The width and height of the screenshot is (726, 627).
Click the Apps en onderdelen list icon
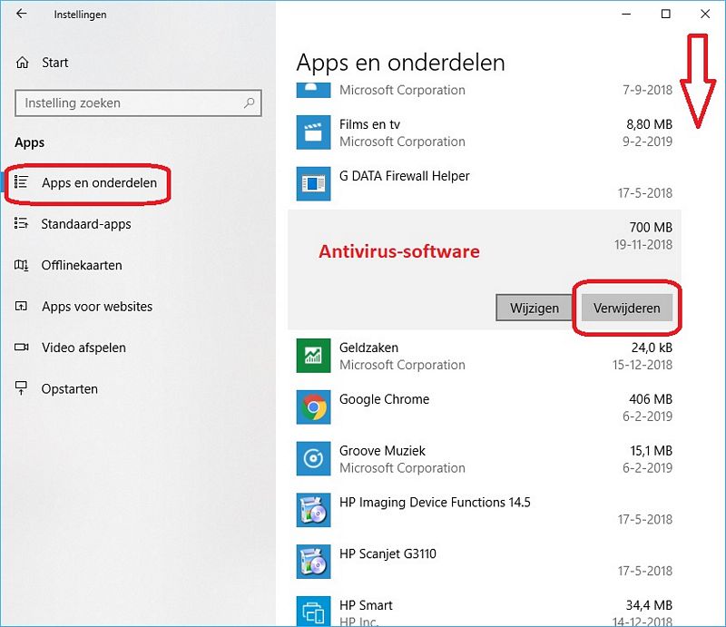(x=21, y=182)
